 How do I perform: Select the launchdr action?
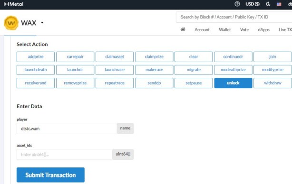point(75,70)
